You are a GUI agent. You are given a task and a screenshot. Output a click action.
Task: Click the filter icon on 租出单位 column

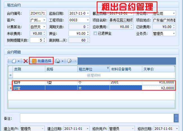pyautogui.click(x=108, y=69)
